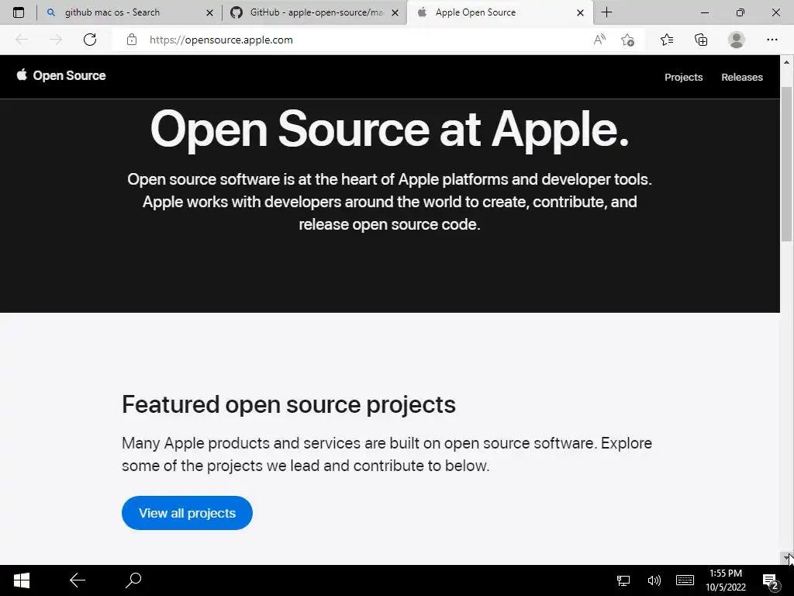Open a new tab with plus button
794x596 pixels.
pos(606,12)
